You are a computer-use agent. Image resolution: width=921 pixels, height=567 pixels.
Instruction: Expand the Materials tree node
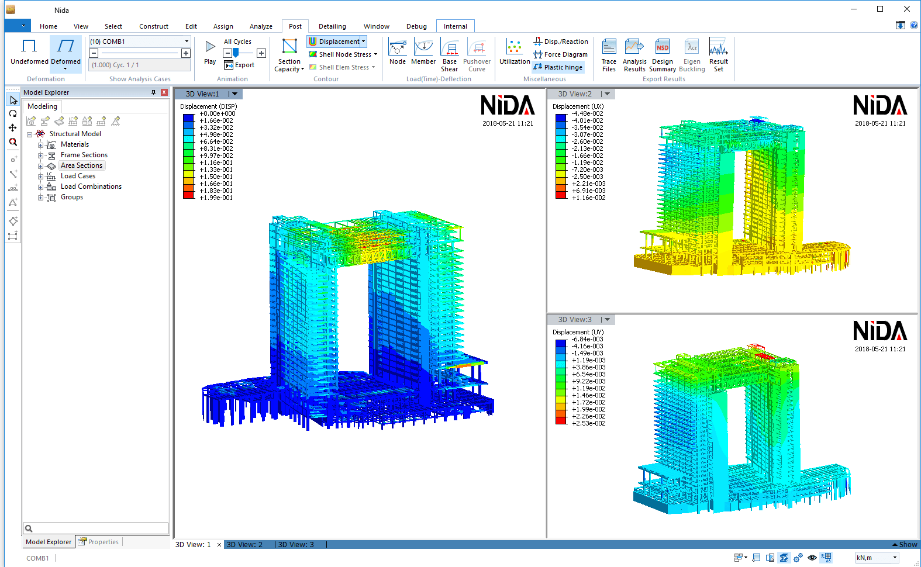pos(41,145)
